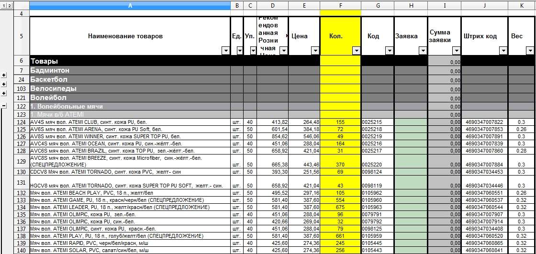Open the Сумма заявки filter dropdown

(x=457, y=51)
